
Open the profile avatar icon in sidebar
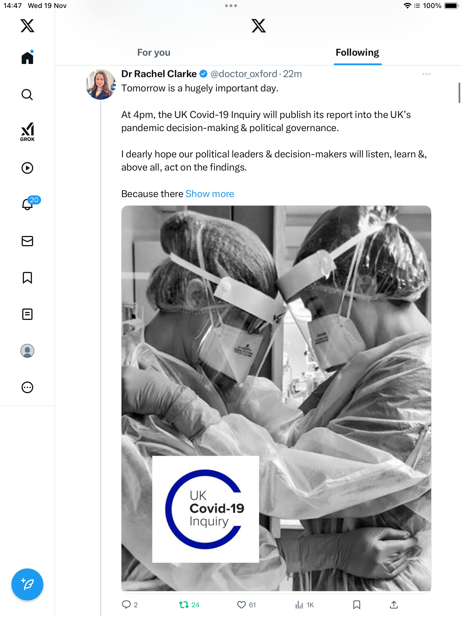coord(27,351)
